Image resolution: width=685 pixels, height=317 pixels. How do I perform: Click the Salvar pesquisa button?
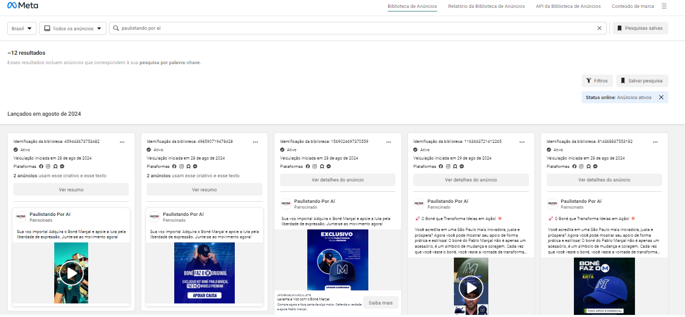tap(642, 81)
